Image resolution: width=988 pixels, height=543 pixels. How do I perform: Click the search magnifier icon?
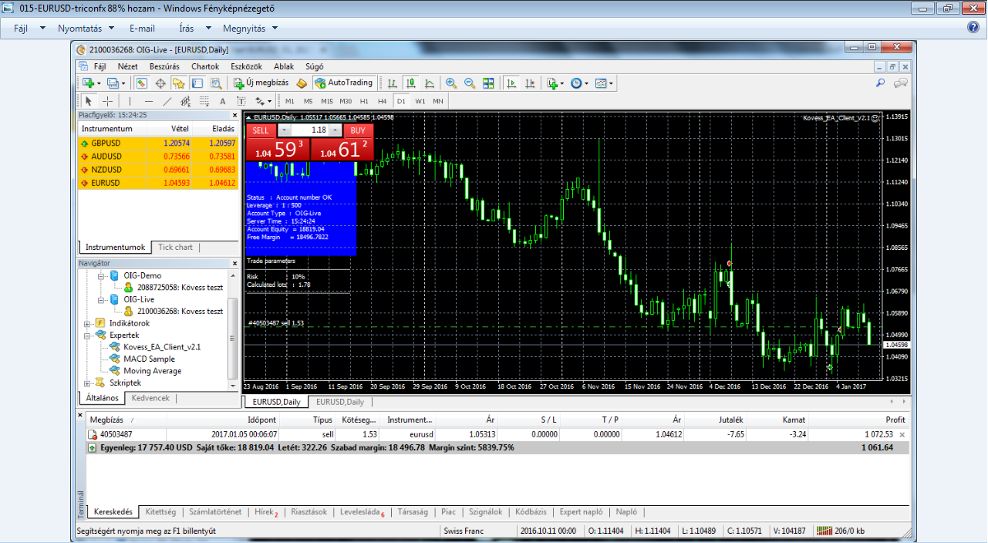[x=881, y=83]
